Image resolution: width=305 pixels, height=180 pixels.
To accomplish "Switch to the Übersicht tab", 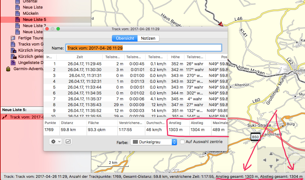I will [125, 38].
